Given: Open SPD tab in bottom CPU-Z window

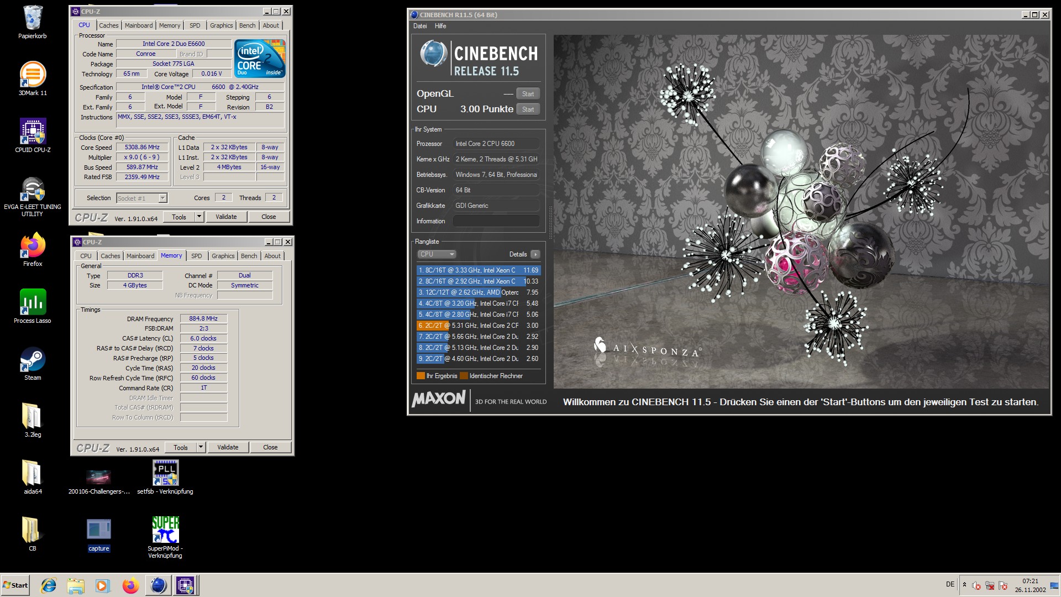Looking at the screenshot, I should pyautogui.click(x=197, y=256).
